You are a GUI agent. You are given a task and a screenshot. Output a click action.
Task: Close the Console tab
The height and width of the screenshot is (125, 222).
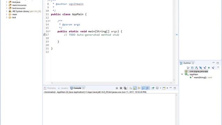coord(84,88)
